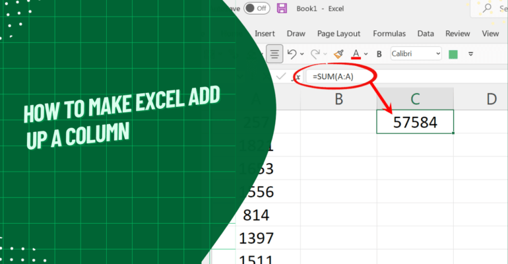Viewport: 508px width, 264px height.
Task: Select the cell containing 1397
Action: 256,238
